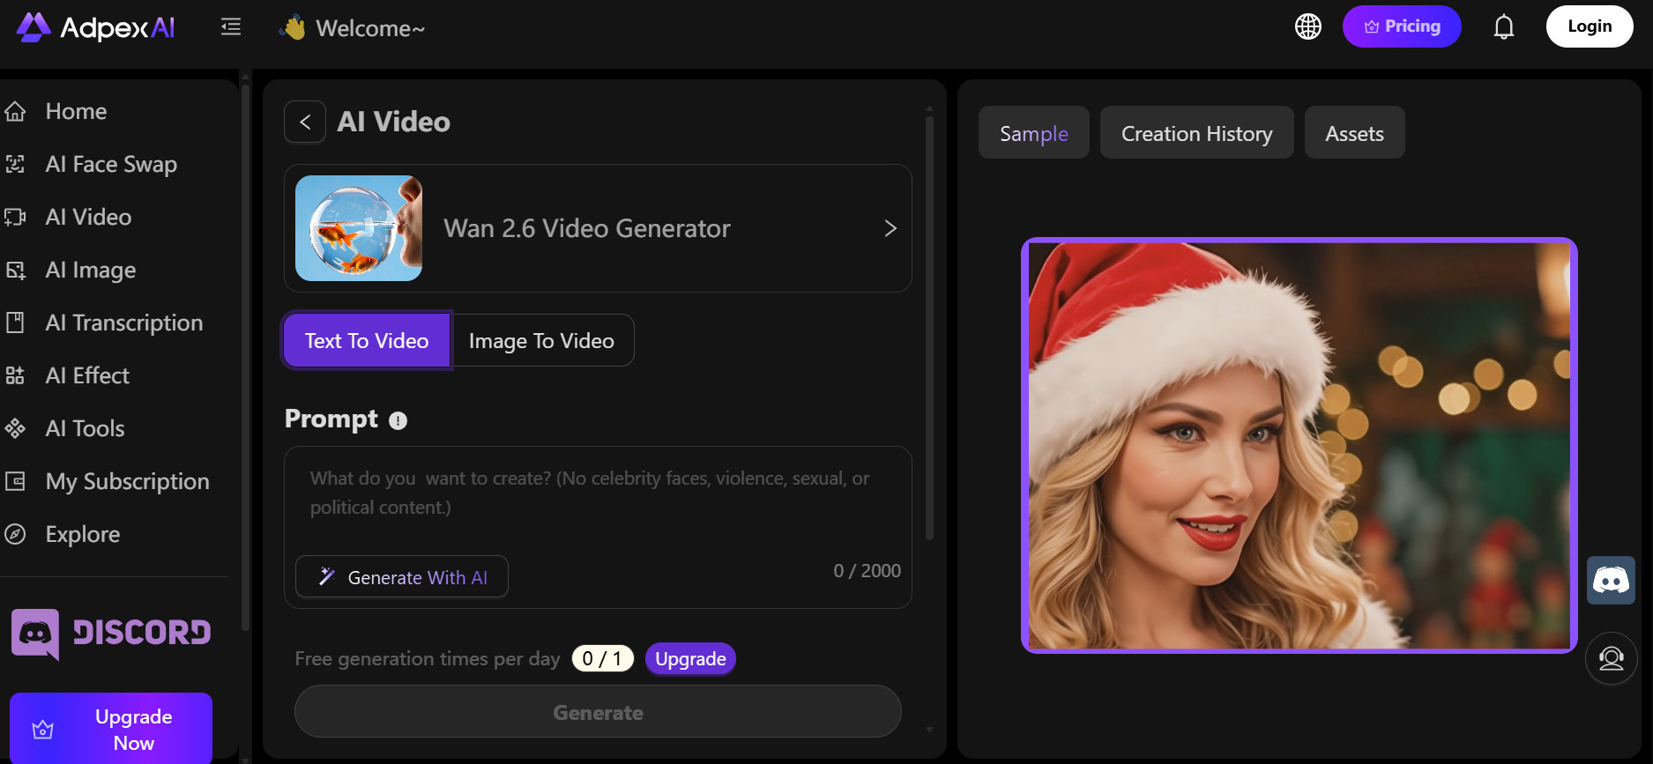Click the Upgrade pill beside free generations
This screenshot has height=764, width=1653.
690,659
